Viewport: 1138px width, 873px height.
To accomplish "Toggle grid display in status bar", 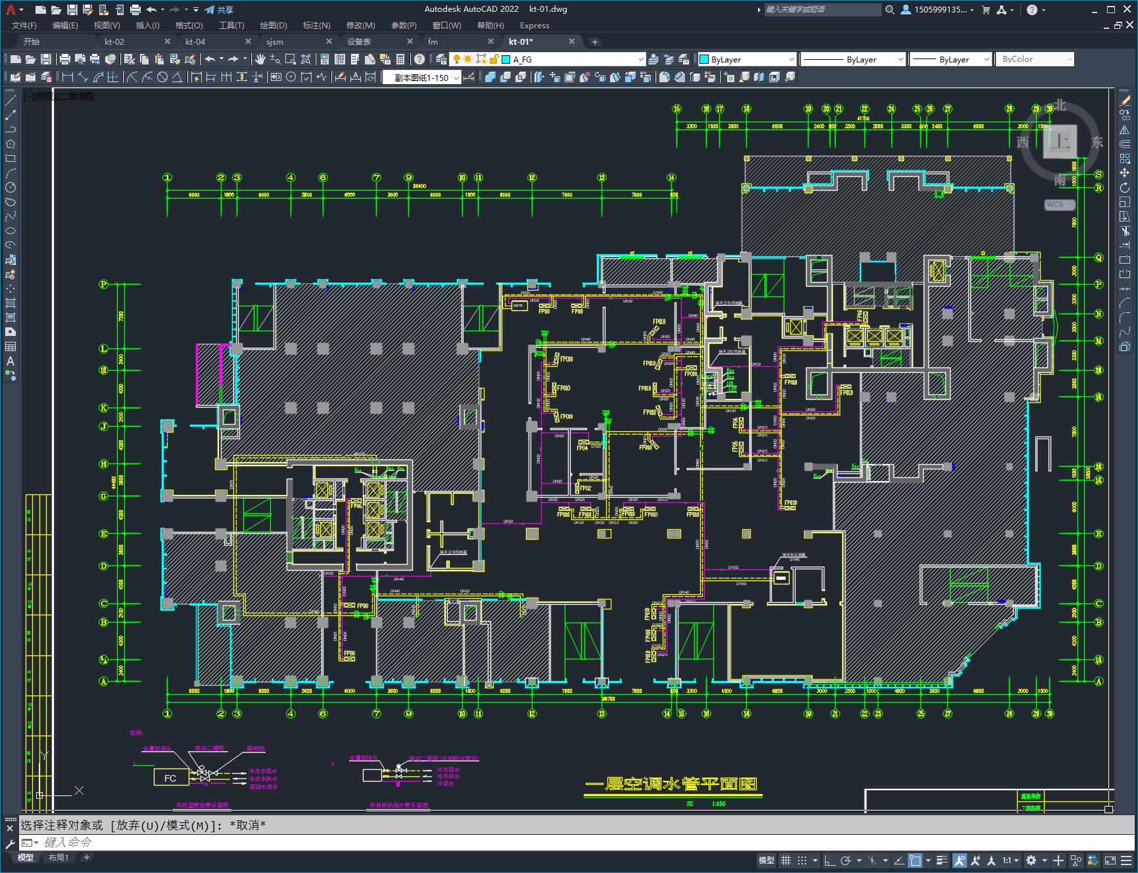I will tap(786, 860).
